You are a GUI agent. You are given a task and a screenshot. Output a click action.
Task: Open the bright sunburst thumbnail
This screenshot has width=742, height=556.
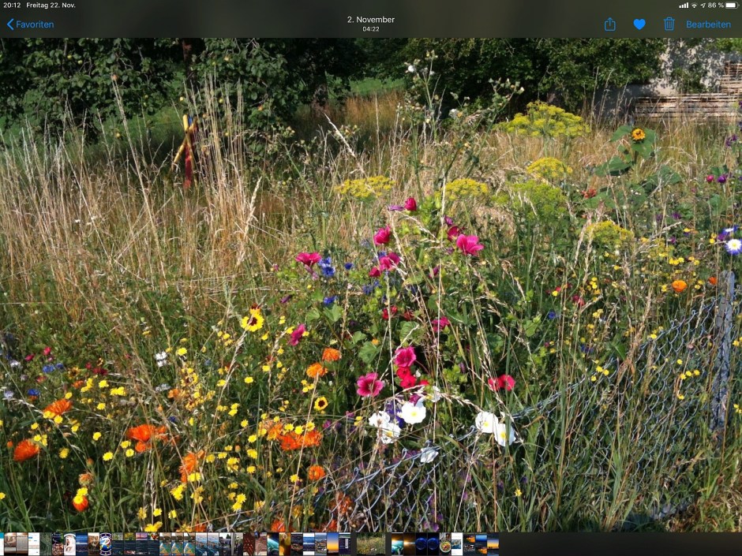click(x=409, y=544)
